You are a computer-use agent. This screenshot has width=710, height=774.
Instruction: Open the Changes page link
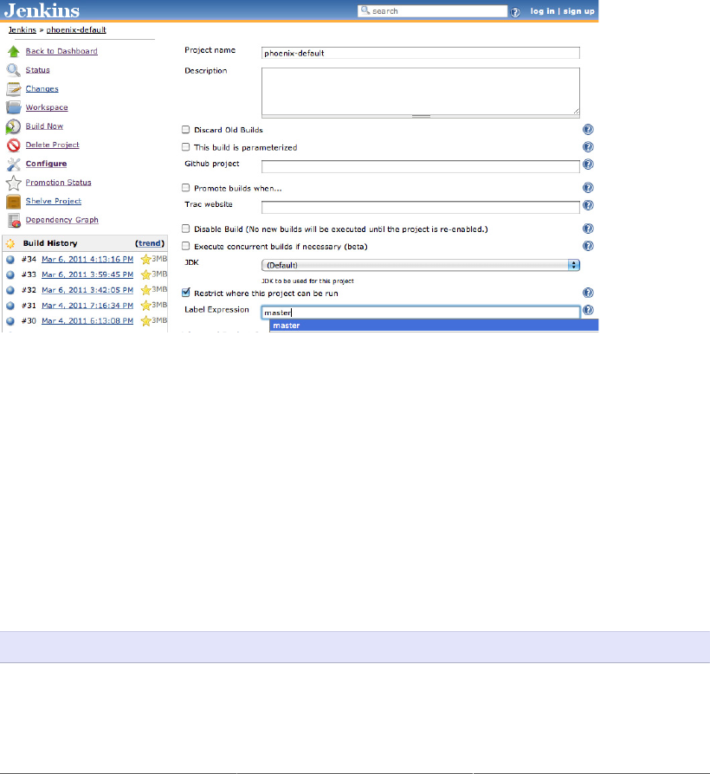click(x=42, y=89)
